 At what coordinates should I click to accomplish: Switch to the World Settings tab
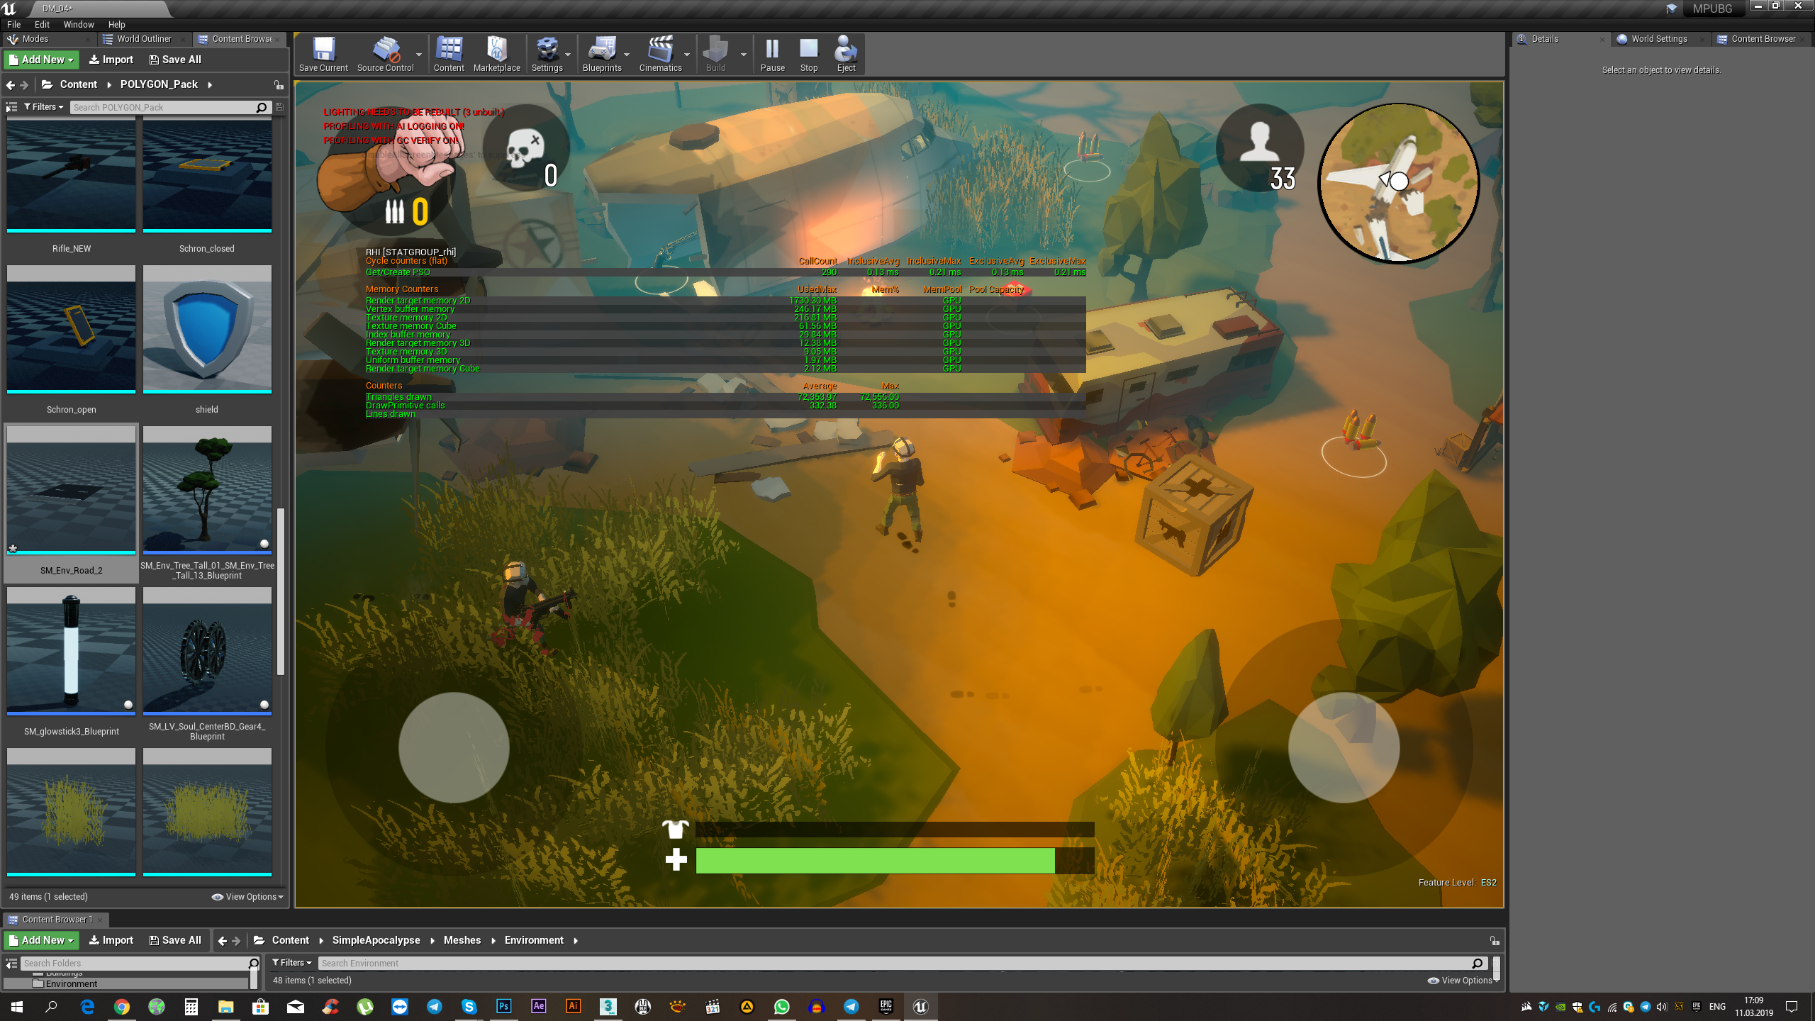pyautogui.click(x=1659, y=39)
